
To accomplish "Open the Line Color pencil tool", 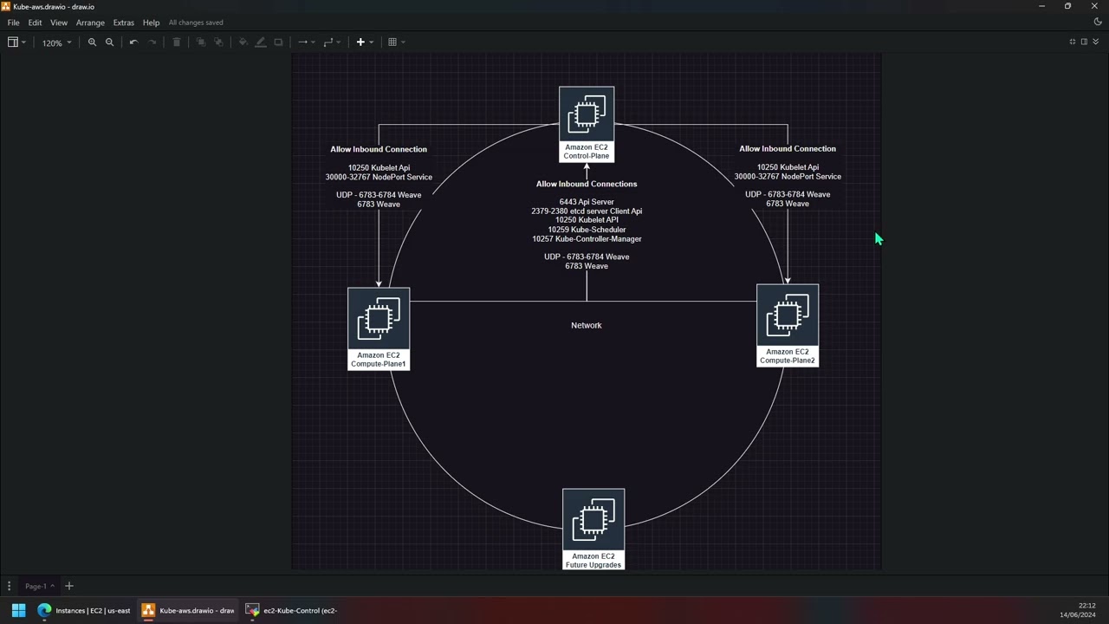I will (x=261, y=42).
